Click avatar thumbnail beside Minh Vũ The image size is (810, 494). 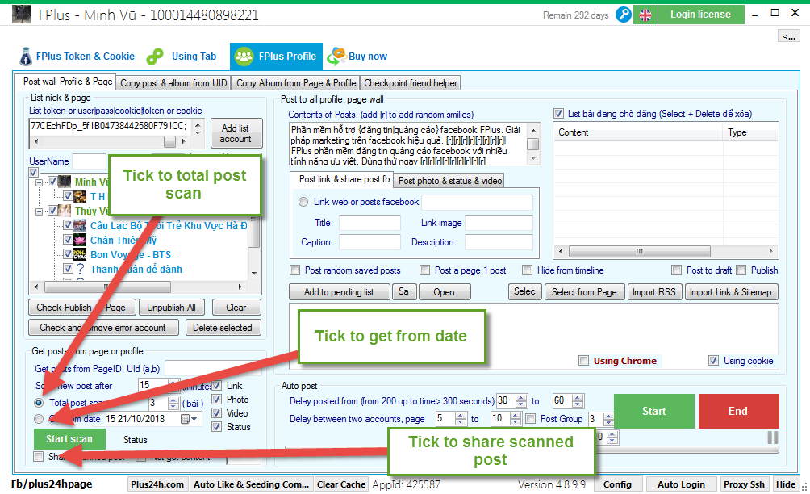click(65, 182)
